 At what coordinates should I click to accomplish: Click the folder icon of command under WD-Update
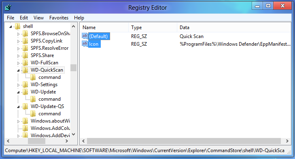click(x=33, y=99)
